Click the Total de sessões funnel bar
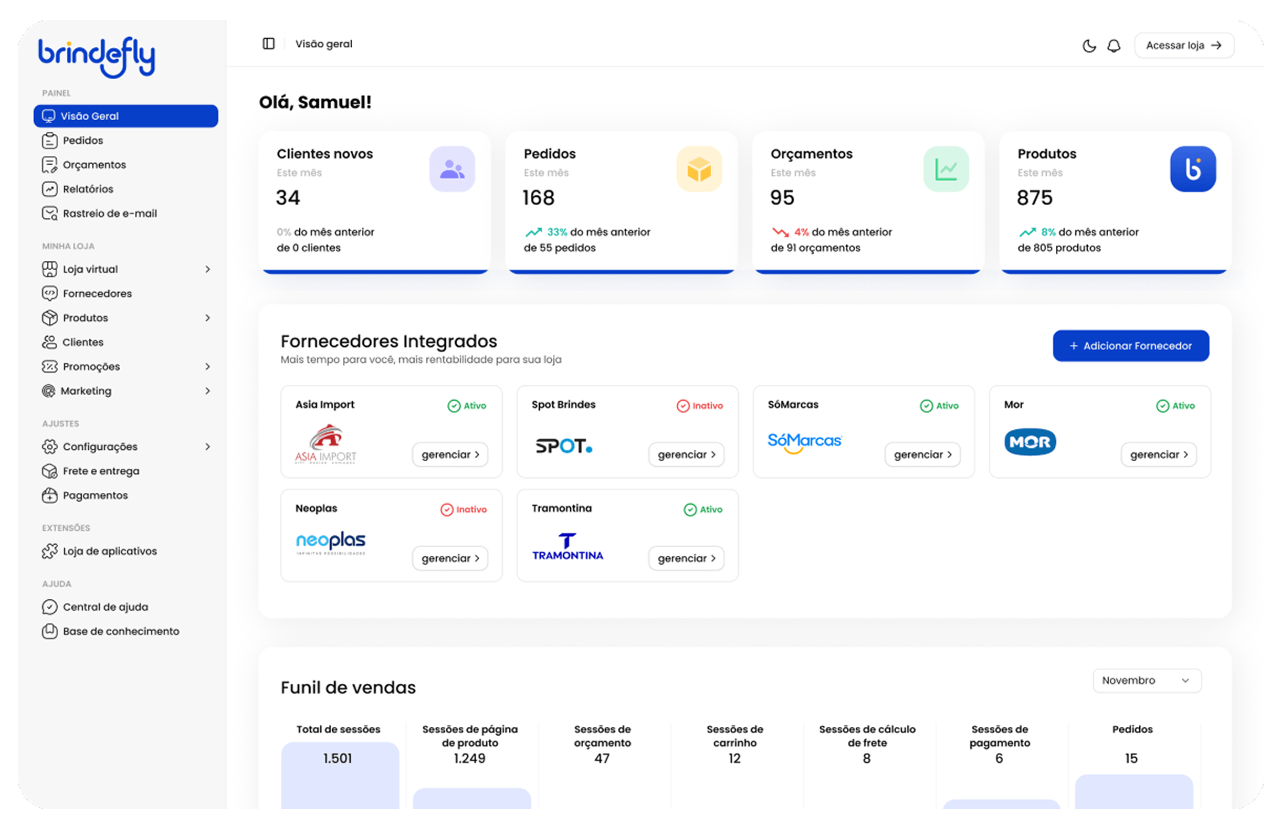The image size is (1281, 827). coord(340,776)
